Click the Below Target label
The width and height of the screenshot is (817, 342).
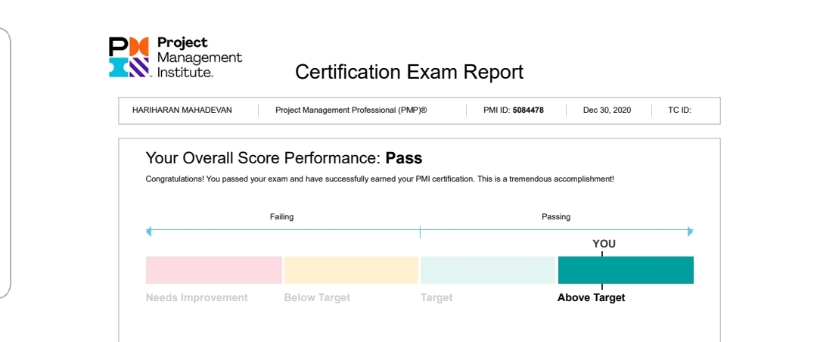pos(317,297)
